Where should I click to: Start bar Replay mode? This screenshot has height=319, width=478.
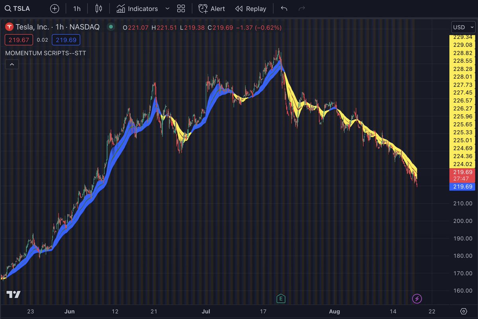tap(251, 8)
